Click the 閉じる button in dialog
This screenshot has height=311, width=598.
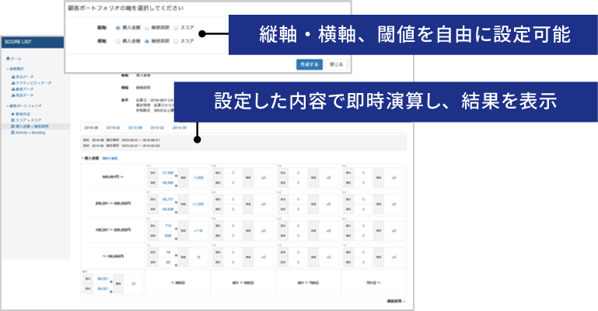click(x=335, y=64)
